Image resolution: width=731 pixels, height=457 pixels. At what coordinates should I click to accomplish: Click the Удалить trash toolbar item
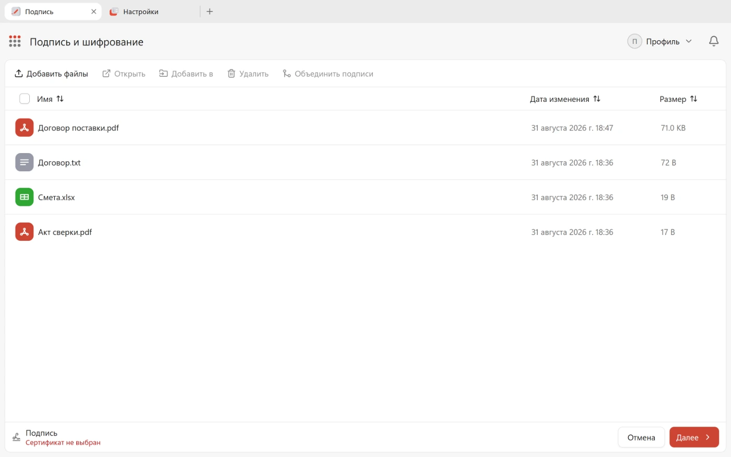click(x=248, y=74)
